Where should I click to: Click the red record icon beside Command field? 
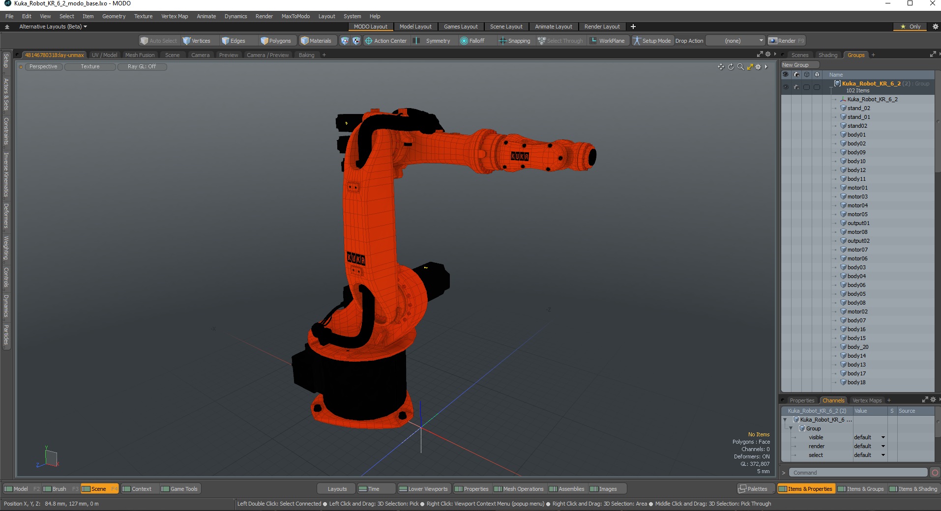click(935, 473)
